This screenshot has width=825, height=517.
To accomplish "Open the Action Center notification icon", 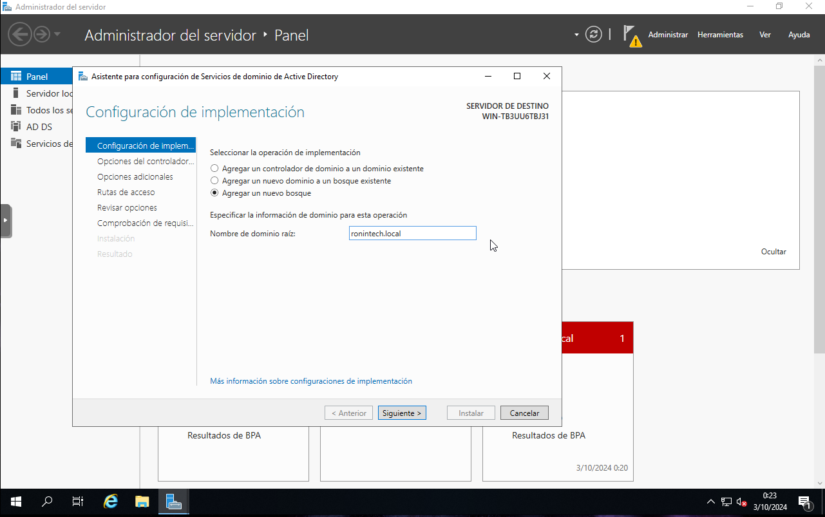I will (x=805, y=502).
